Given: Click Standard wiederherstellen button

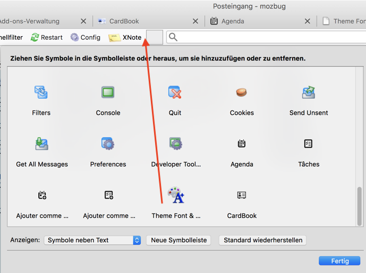Looking at the screenshot, I should 263,240.
